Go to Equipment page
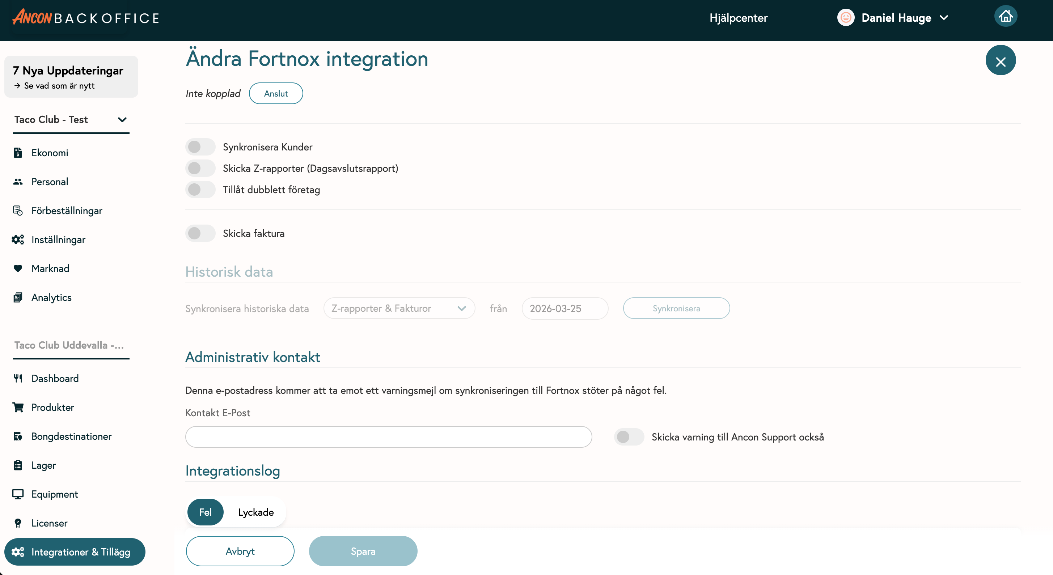This screenshot has width=1053, height=575. click(54, 494)
